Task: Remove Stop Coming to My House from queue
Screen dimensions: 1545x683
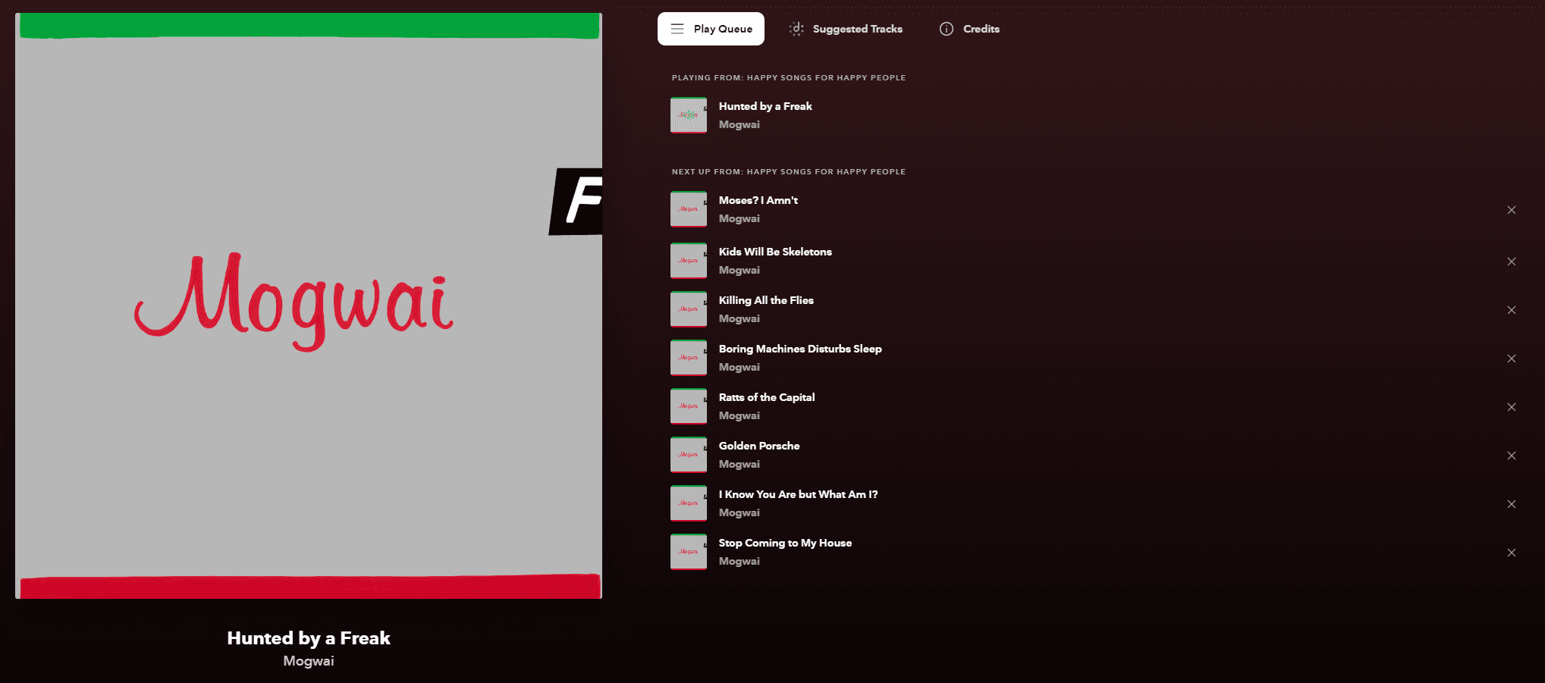Action: tap(1512, 553)
